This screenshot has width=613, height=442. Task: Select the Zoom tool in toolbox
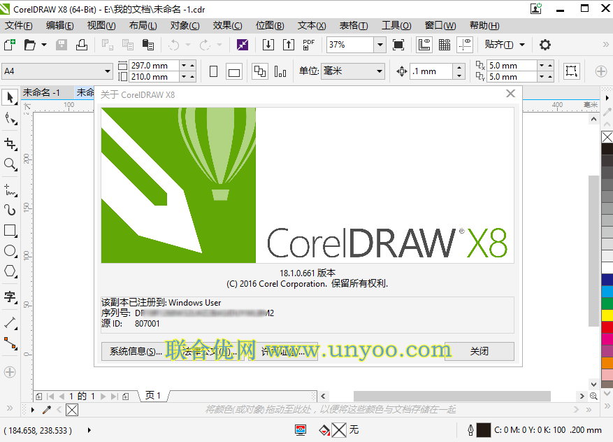pos(10,164)
